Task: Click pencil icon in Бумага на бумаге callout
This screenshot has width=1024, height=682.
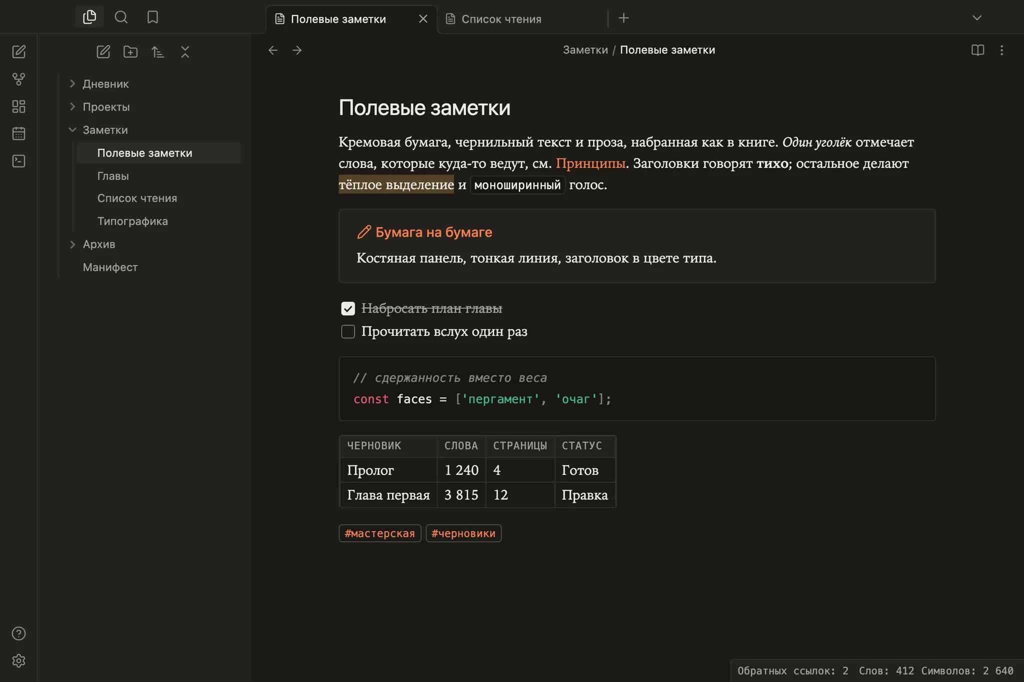Action: coord(364,232)
